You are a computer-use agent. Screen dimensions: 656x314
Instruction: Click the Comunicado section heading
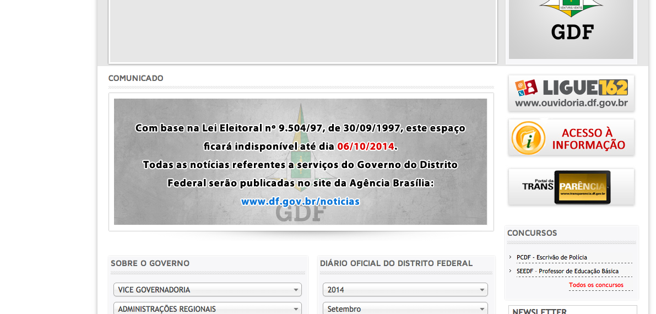click(135, 78)
